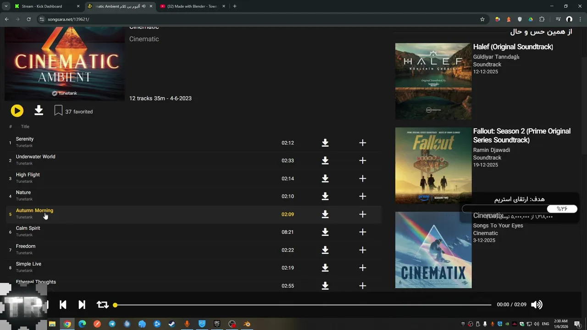Viewport: 587px width, 330px height.
Task: Mute the player volume
Action: pyautogui.click(x=537, y=305)
